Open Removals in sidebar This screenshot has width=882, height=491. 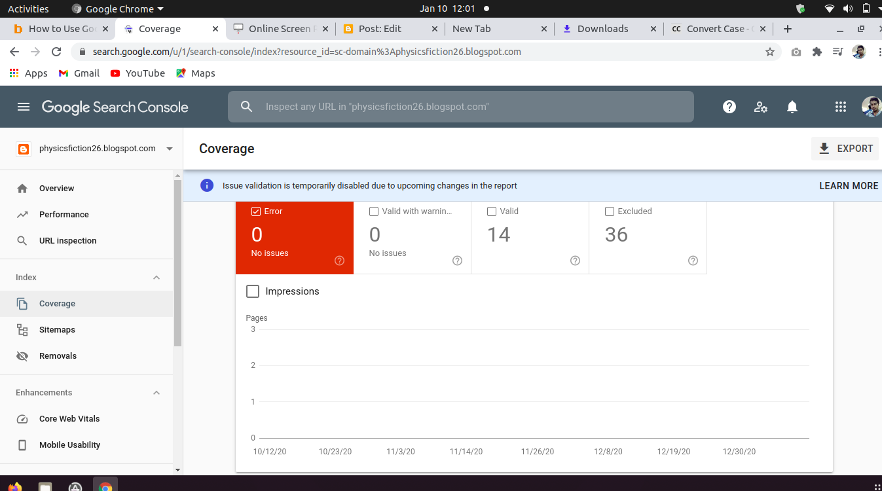(86, 356)
